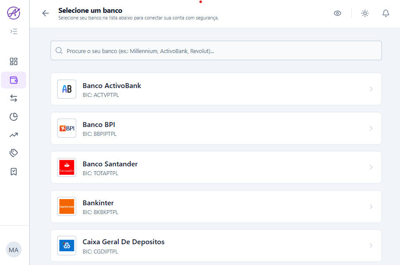400x265 pixels.
Task: Click the bank search input field
Action: (x=216, y=50)
